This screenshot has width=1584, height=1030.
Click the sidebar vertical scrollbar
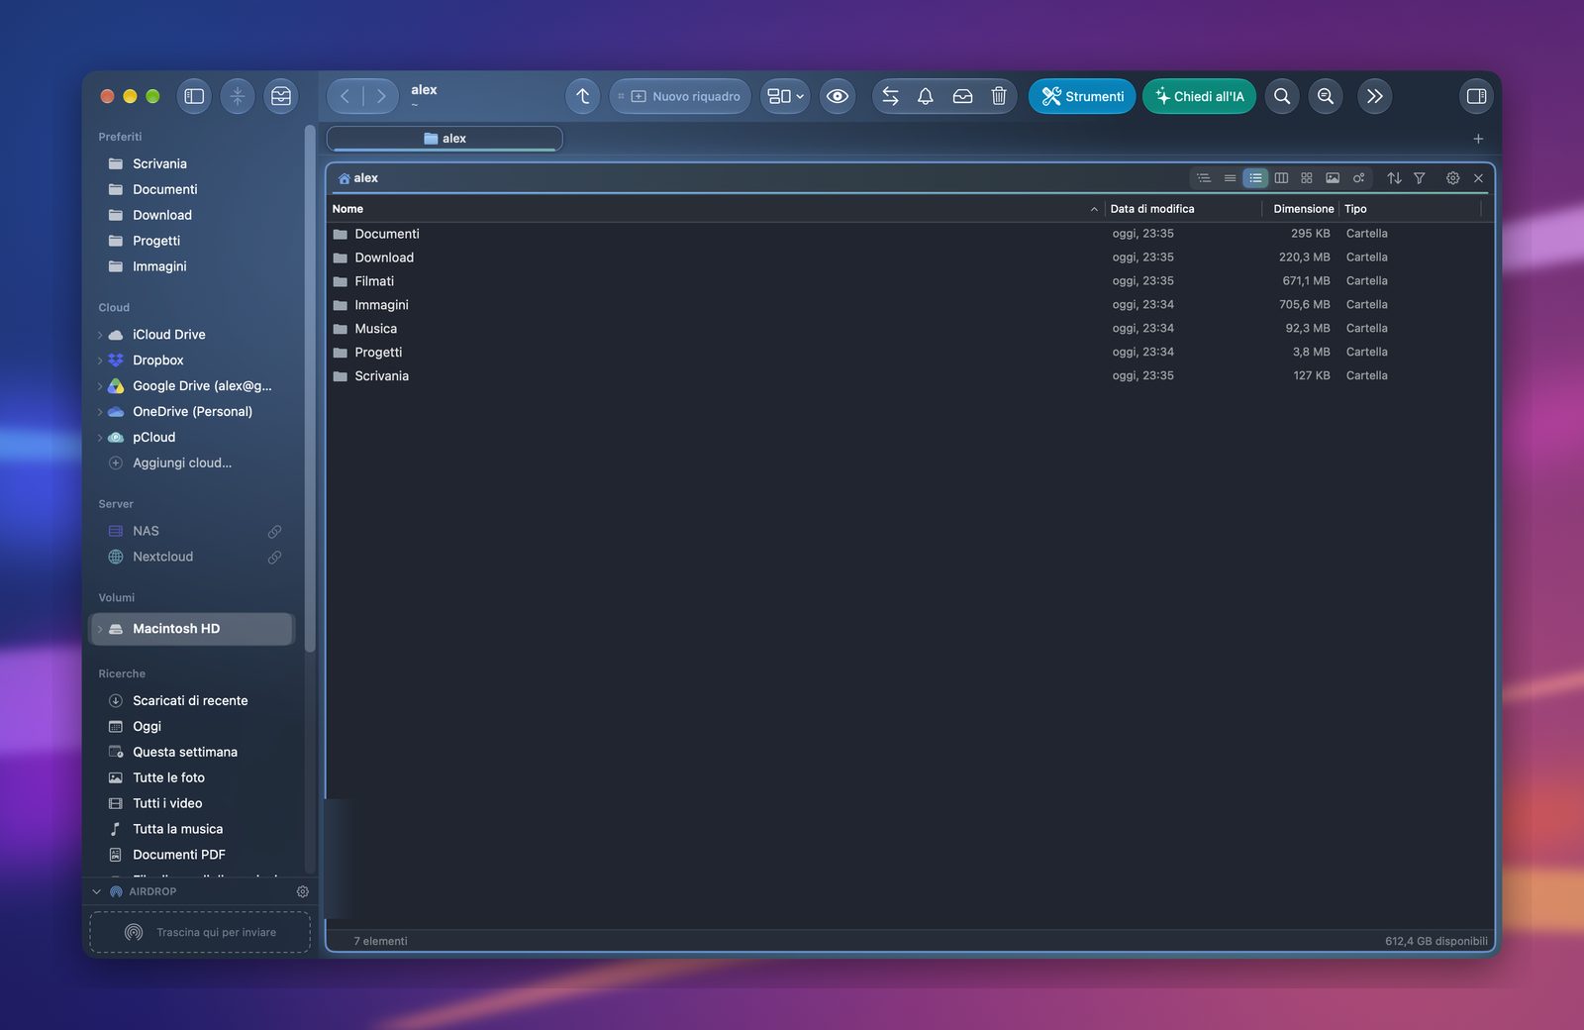pyautogui.click(x=310, y=386)
